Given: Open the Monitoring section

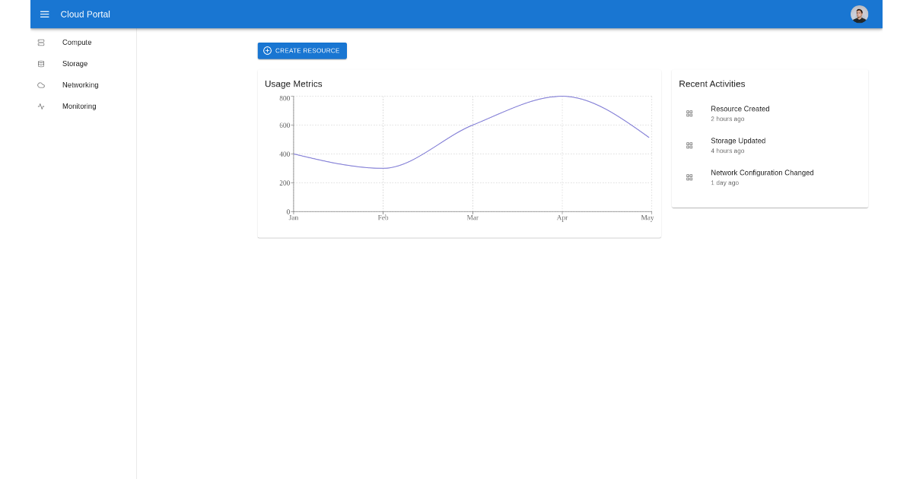Looking at the screenshot, I should [x=78, y=106].
